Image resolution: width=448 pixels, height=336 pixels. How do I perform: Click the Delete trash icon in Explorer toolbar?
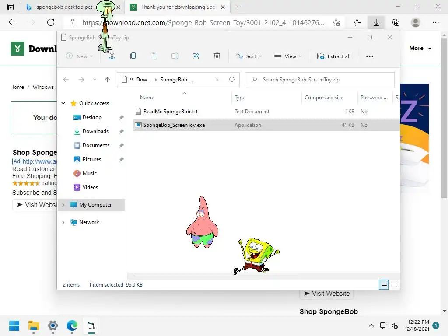(x=217, y=56)
